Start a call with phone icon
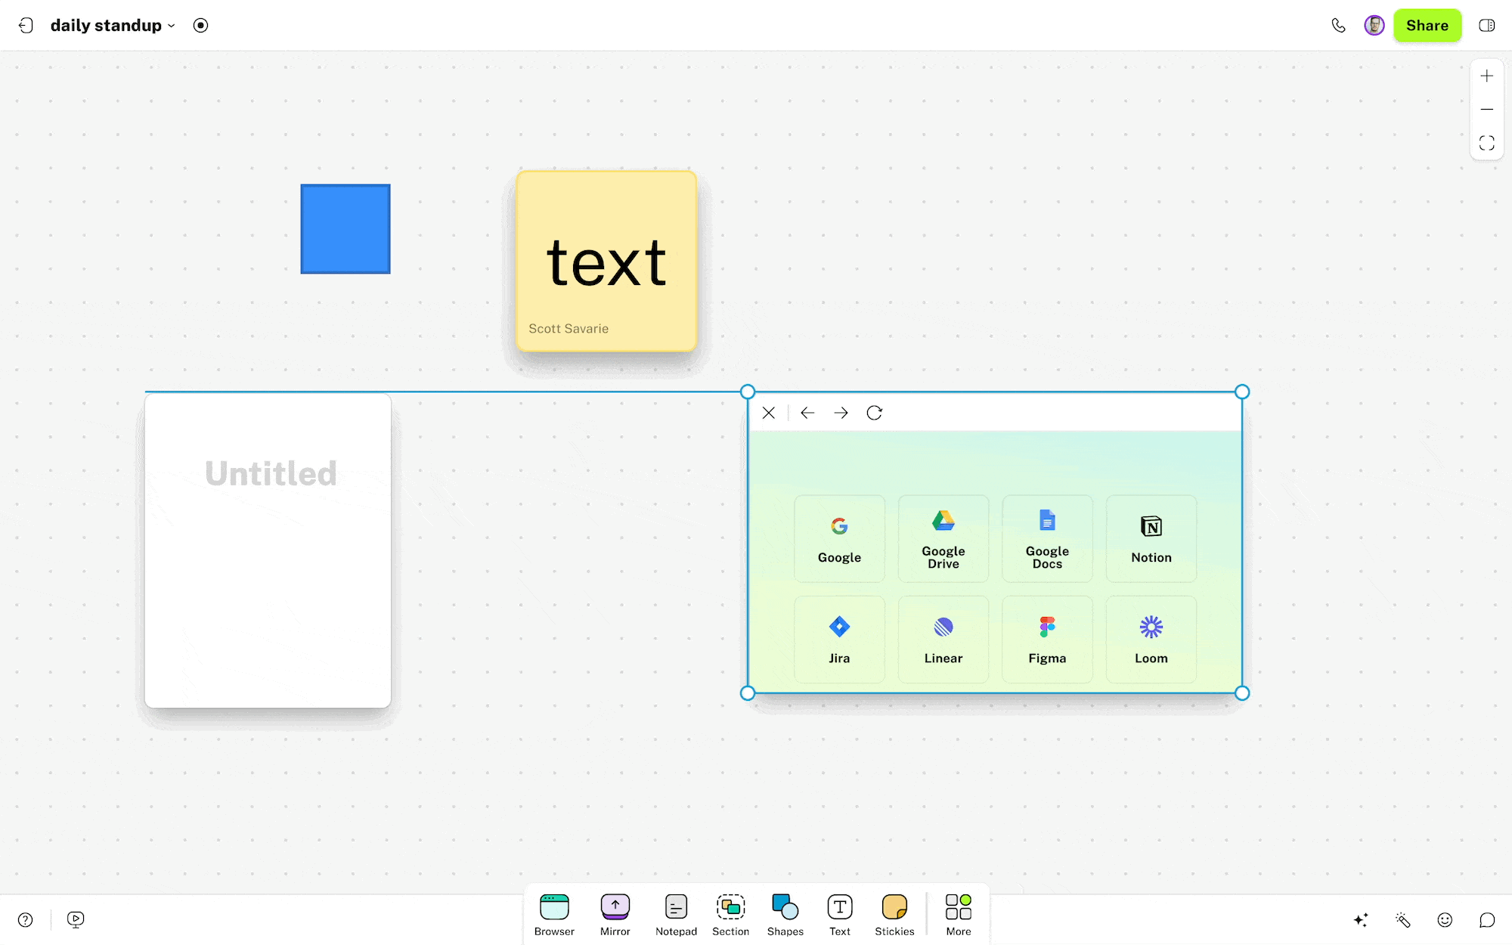Viewport: 1512px width, 945px height. [x=1338, y=26]
